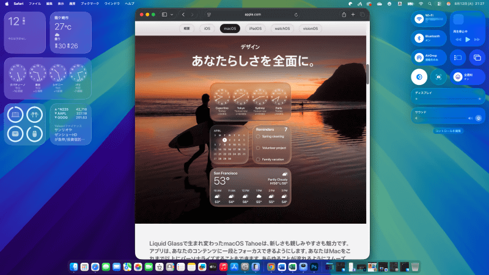Click the calendar widget showing 12
The image size is (489, 275).
click(x=24, y=33)
